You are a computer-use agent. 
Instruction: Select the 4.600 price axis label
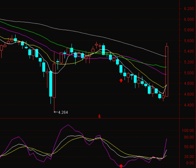189,94
